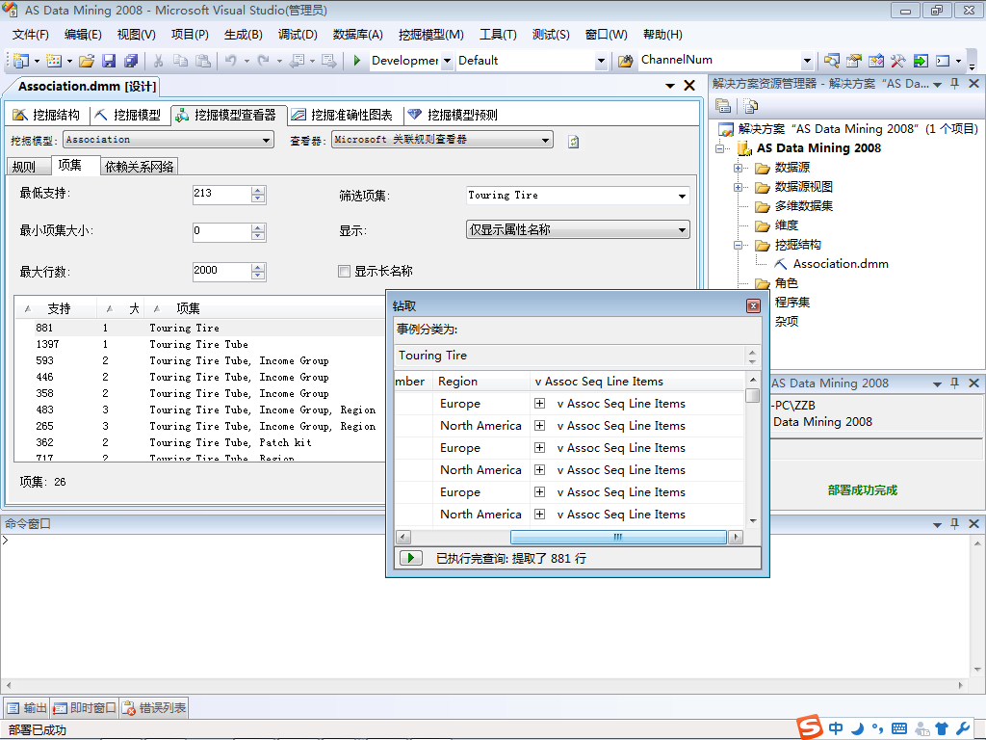Open the 挖掘模型 Association dropdown
This screenshot has height=740, width=986.
pos(267,140)
